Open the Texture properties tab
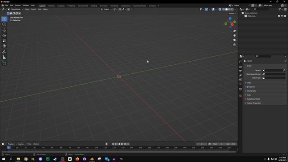 click(240, 96)
